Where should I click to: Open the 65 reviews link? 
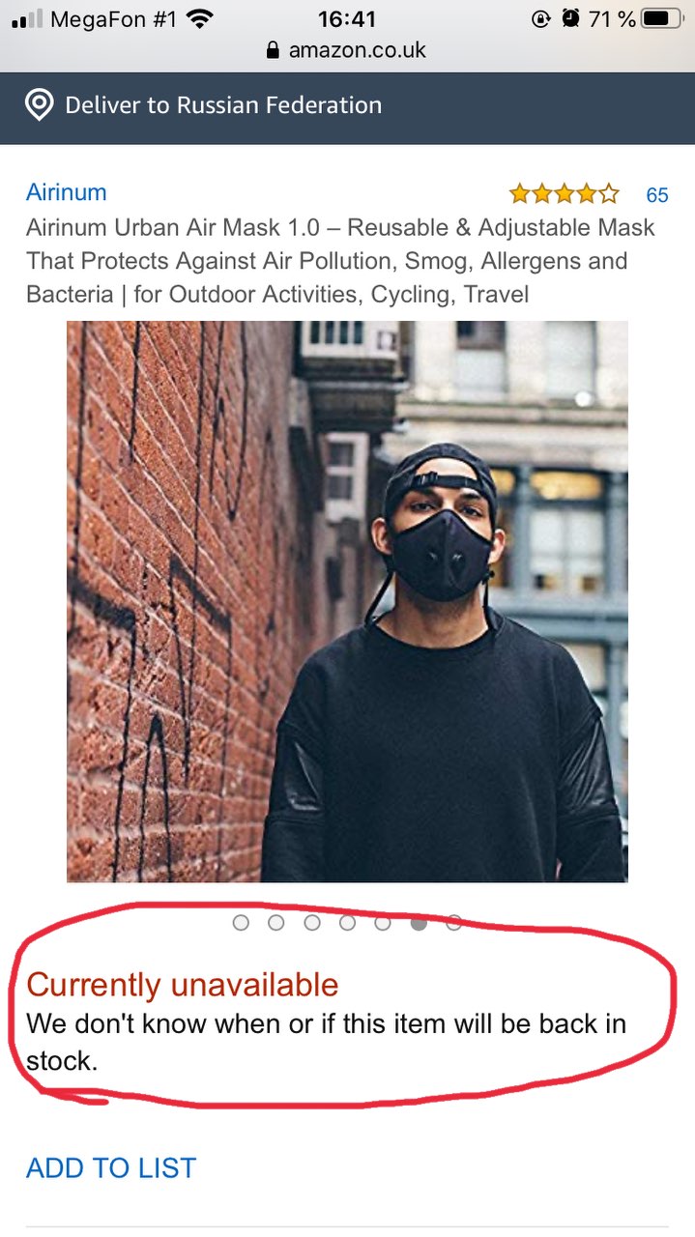(657, 195)
